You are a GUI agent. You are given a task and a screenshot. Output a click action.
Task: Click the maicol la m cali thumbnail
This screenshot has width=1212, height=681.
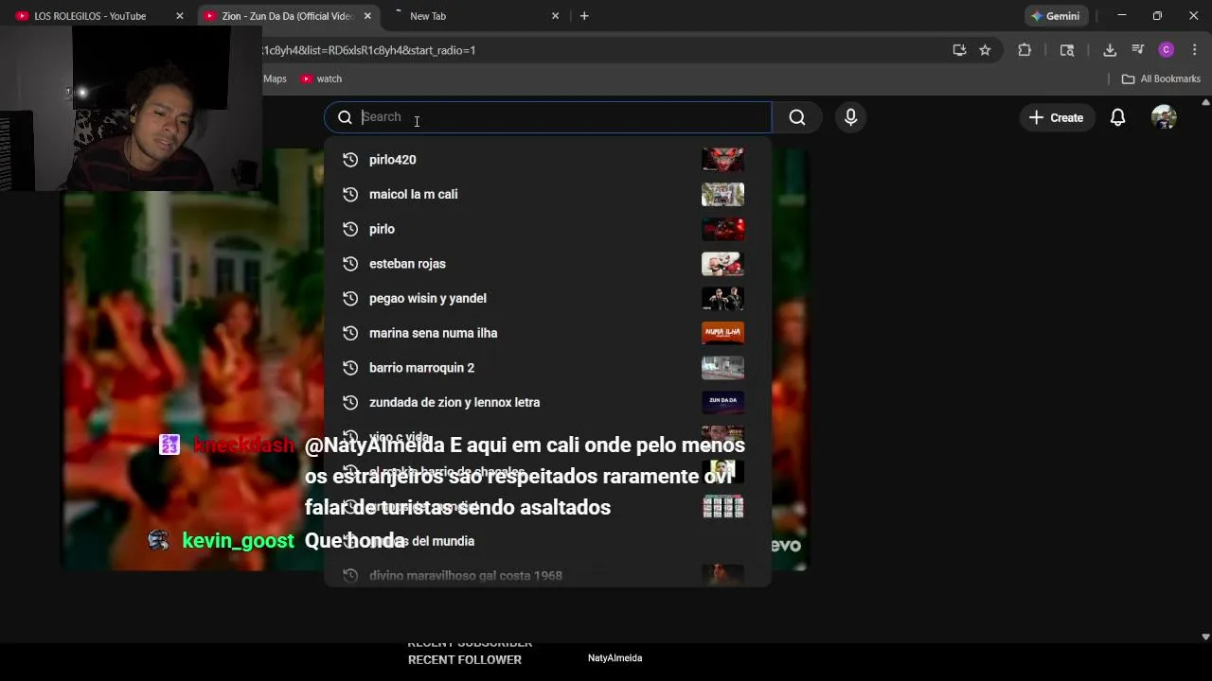pos(722,194)
